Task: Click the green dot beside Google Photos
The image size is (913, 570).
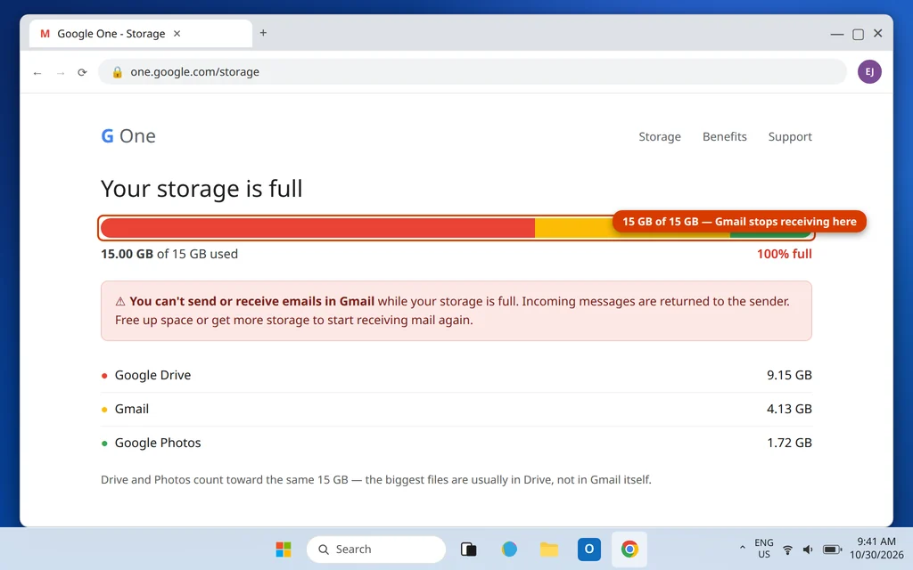Action: [x=104, y=444]
